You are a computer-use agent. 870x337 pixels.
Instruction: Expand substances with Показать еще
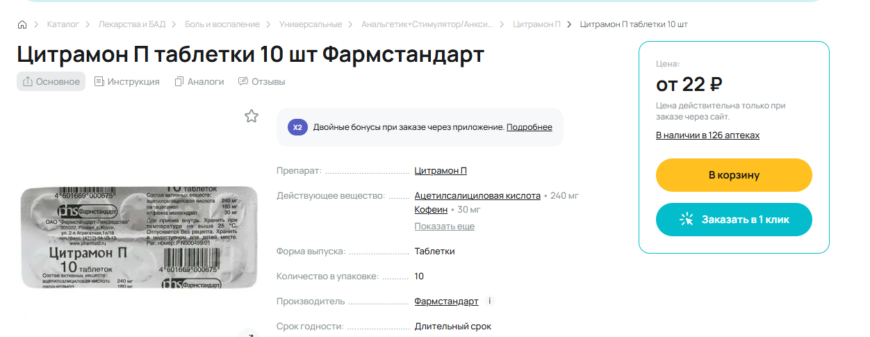445,226
